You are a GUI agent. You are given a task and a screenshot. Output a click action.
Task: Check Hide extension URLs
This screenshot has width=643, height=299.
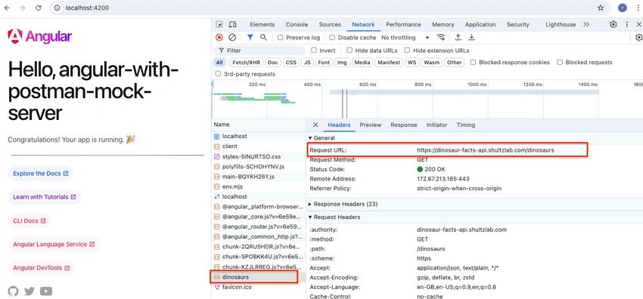coord(407,51)
